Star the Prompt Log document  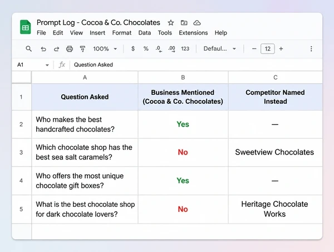pos(171,23)
